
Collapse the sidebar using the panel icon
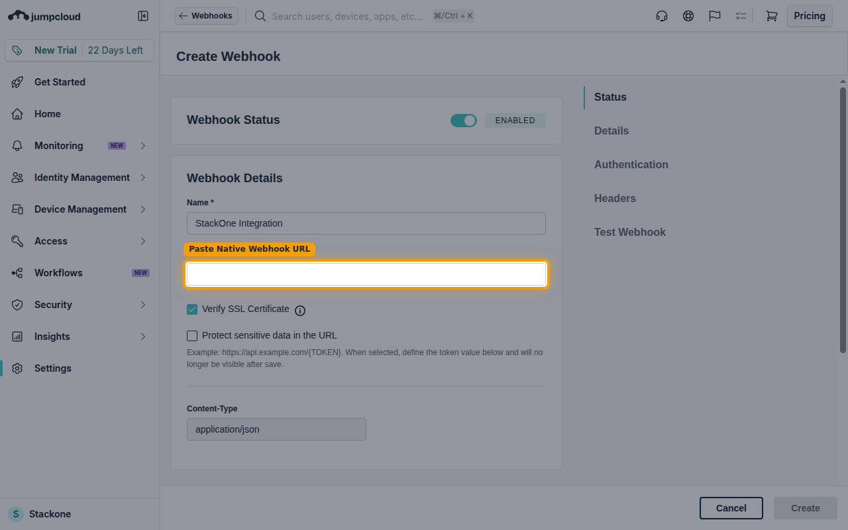pos(143,16)
